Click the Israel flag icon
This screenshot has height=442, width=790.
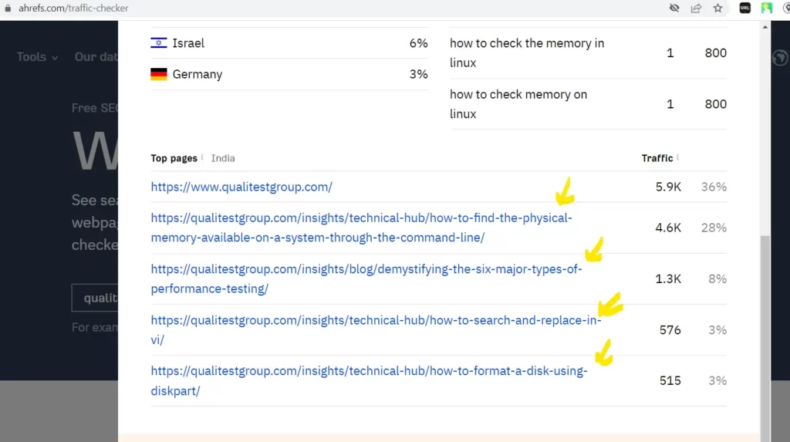pyautogui.click(x=159, y=43)
